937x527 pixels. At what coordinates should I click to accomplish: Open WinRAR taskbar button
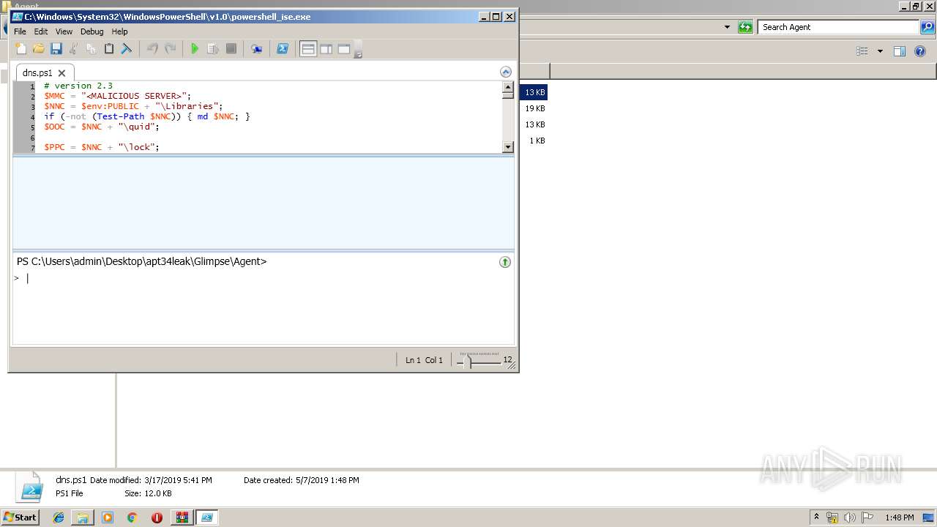(182, 517)
